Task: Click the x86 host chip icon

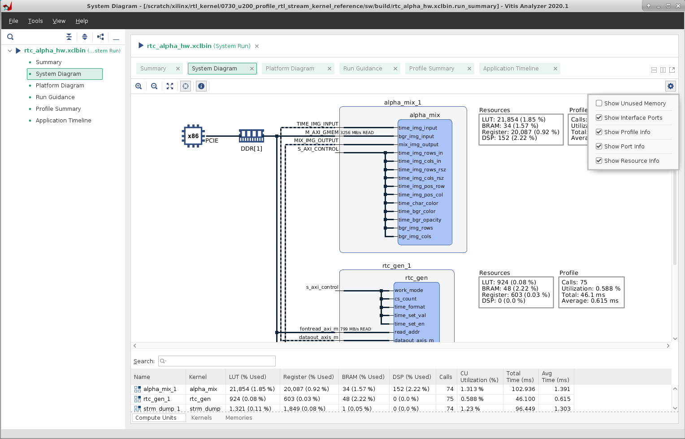Action: (193, 136)
